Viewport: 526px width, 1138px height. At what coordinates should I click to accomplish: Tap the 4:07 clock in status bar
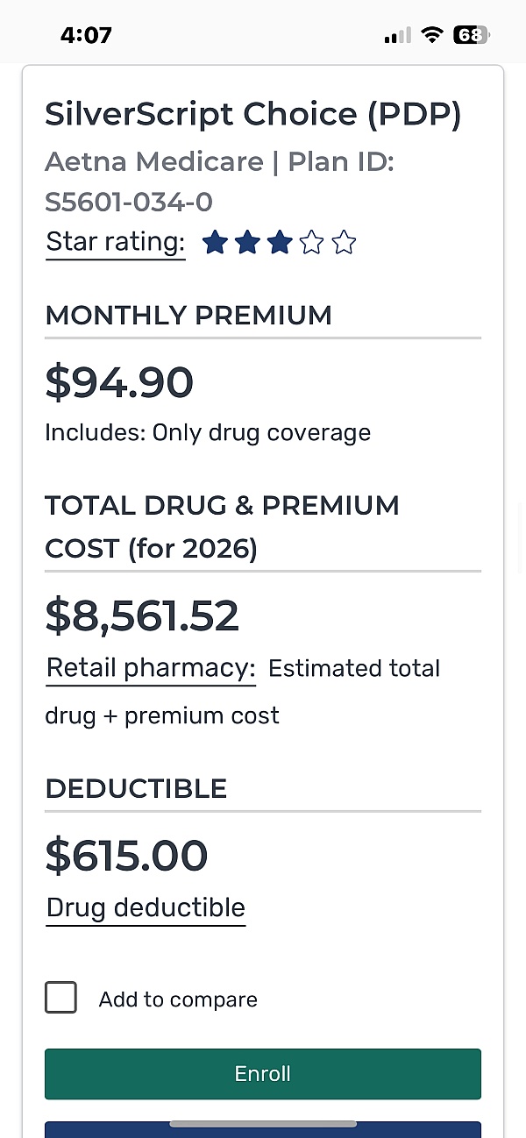click(86, 35)
